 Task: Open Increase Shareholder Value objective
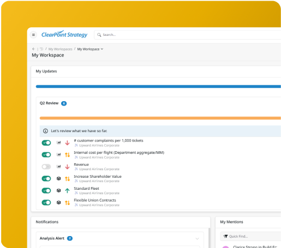tap(98, 177)
